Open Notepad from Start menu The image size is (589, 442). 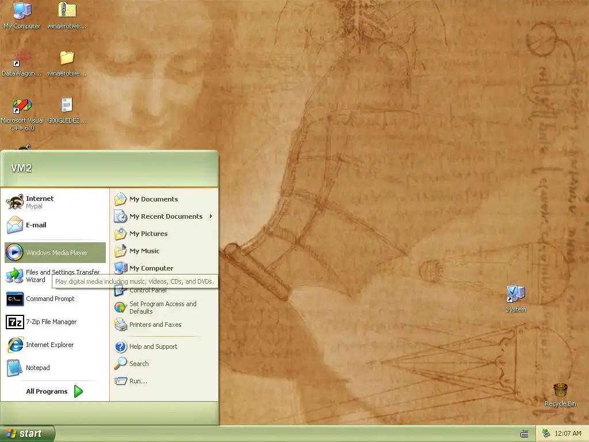coord(55,368)
